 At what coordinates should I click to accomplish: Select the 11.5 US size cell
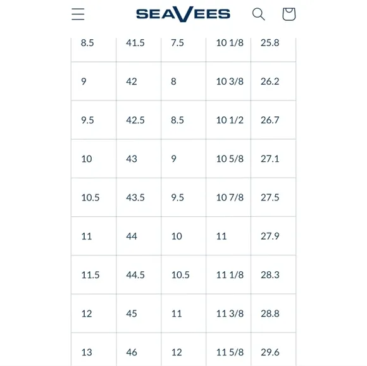pyautogui.click(x=94, y=275)
